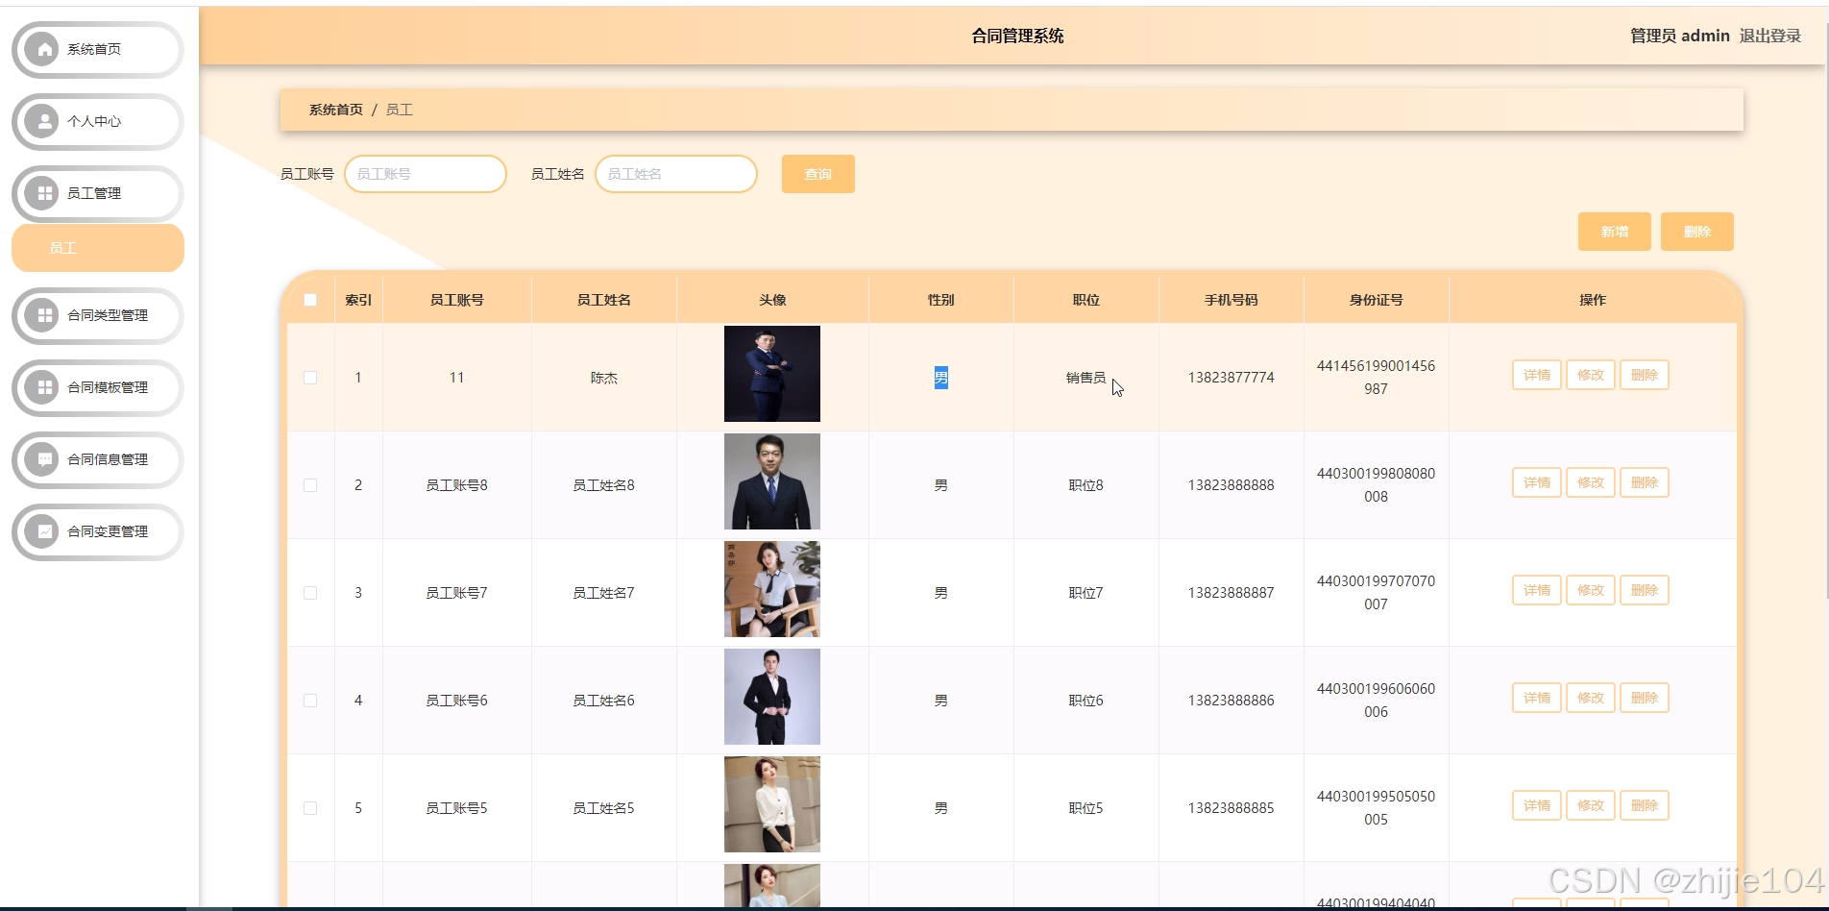
Task: Click the grid icon beside 合同模板管理
Action: (42, 387)
